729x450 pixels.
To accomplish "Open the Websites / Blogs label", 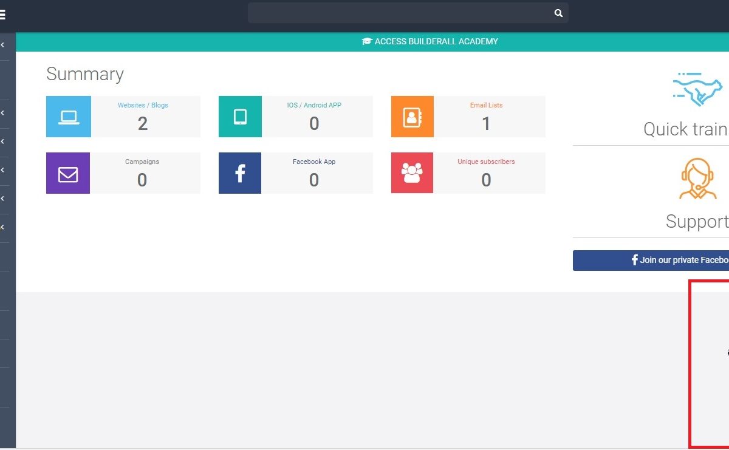I will pos(143,105).
